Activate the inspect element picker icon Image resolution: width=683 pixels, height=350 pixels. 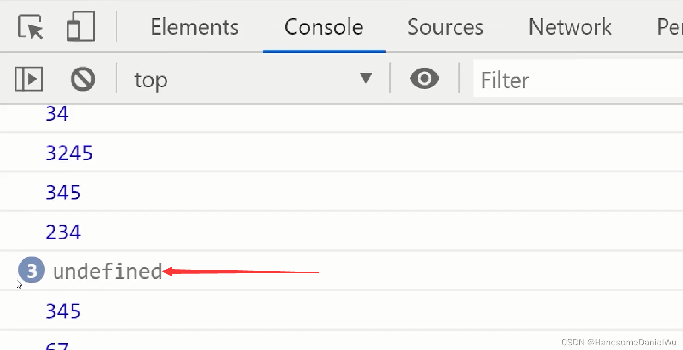31,27
